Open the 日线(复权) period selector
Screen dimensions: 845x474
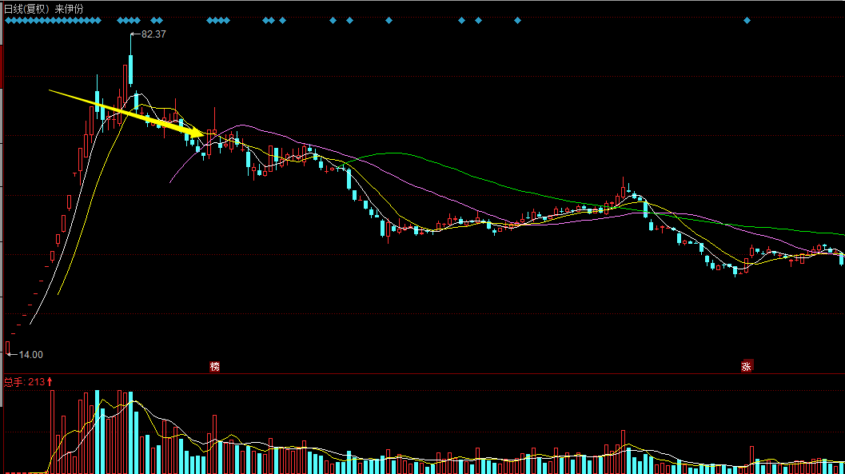27,8
